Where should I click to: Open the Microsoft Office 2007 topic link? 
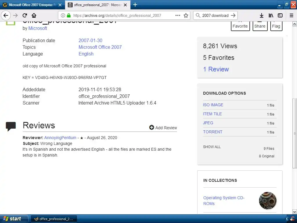click(100, 47)
